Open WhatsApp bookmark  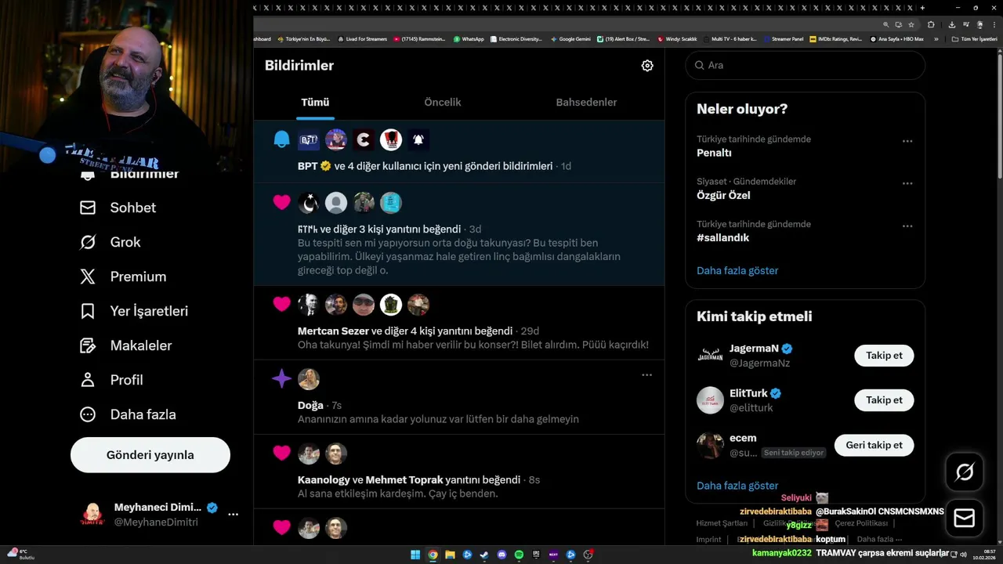[x=469, y=39]
